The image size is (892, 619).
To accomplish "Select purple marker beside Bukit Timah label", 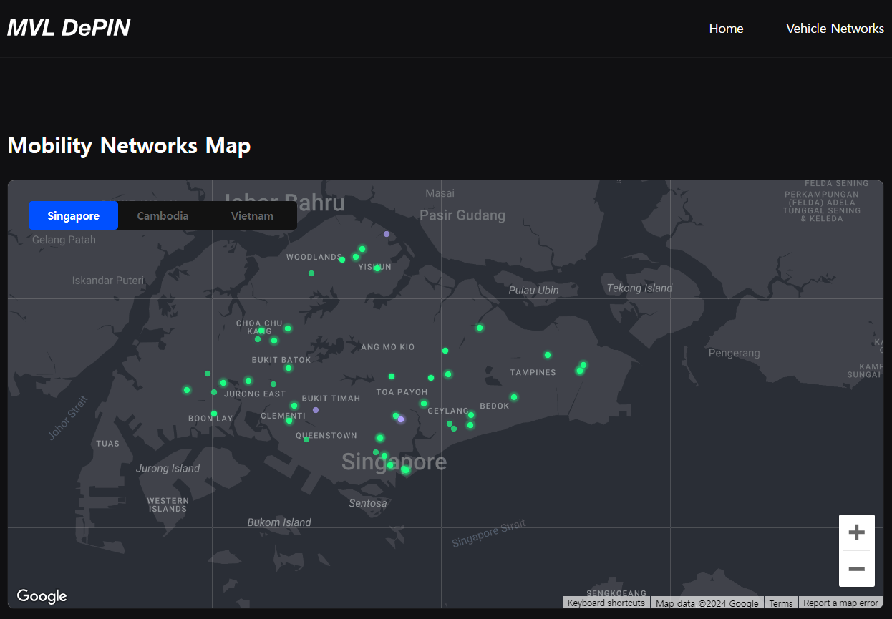I will (x=316, y=410).
